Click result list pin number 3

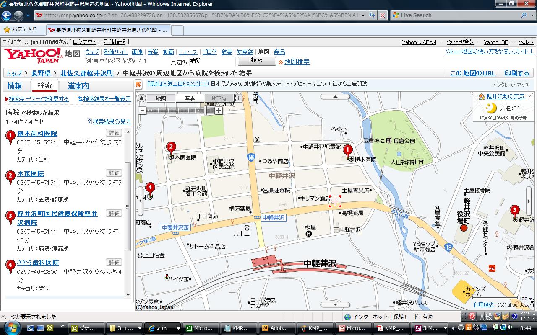point(10,217)
